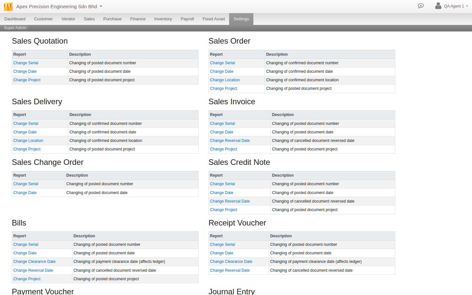Open Change Date under Sales Change Order
The image size is (472, 295).
coord(25,193)
